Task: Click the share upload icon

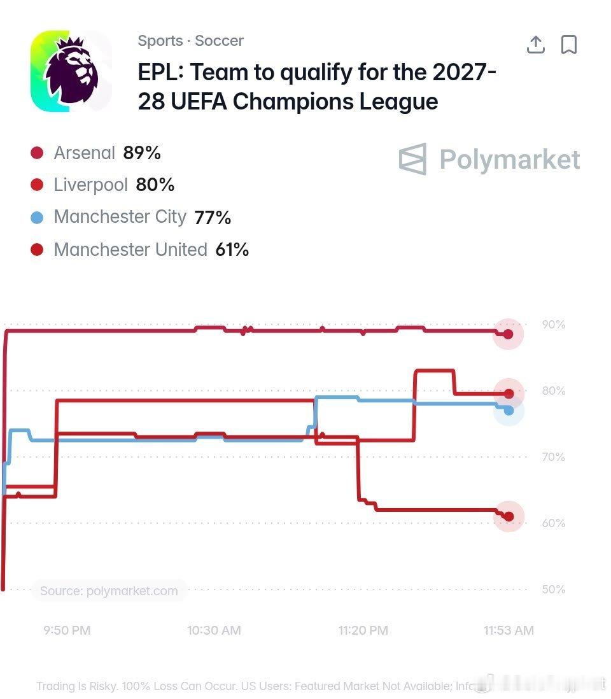Action: pyautogui.click(x=536, y=45)
